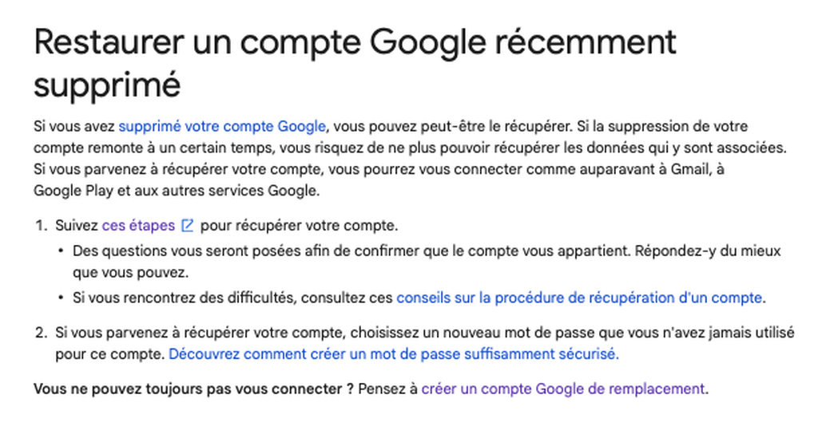Click the word "supprimé" on heading's second line
The width and height of the screenshot is (818, 426).
click(108, 85)
